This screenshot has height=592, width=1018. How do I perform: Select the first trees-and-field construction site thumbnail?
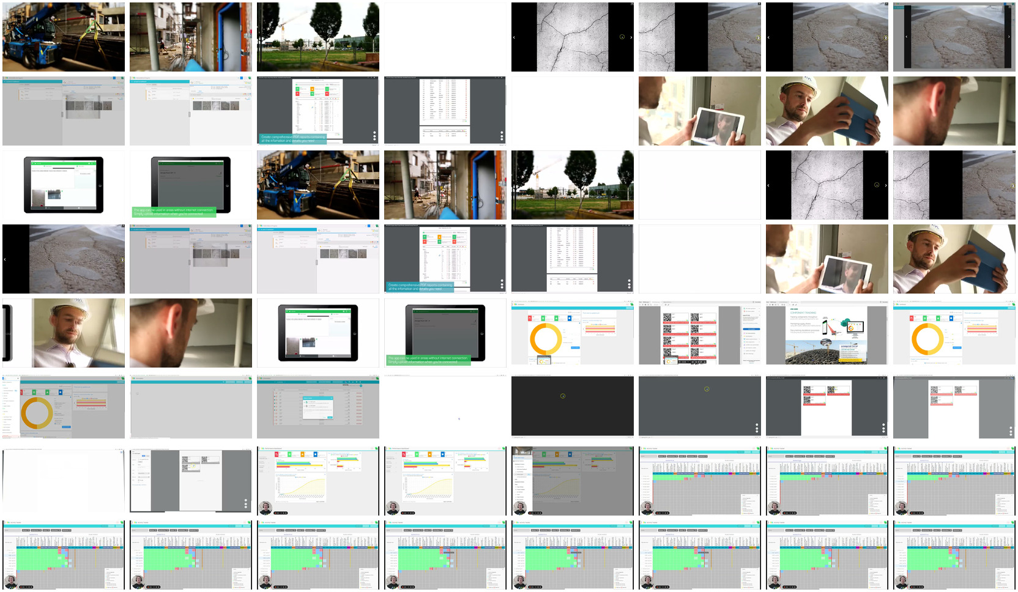click(x=318, y=37)
